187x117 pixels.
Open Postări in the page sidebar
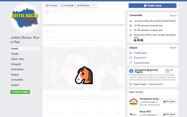pos(15,54)
